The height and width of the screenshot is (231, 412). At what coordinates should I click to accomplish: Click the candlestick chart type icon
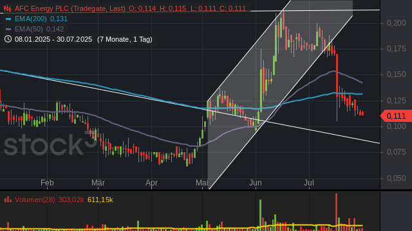click(7, 8)
